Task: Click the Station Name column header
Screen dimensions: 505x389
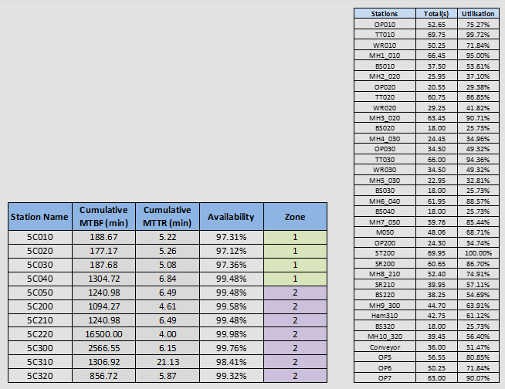Action: coord(39,217)
